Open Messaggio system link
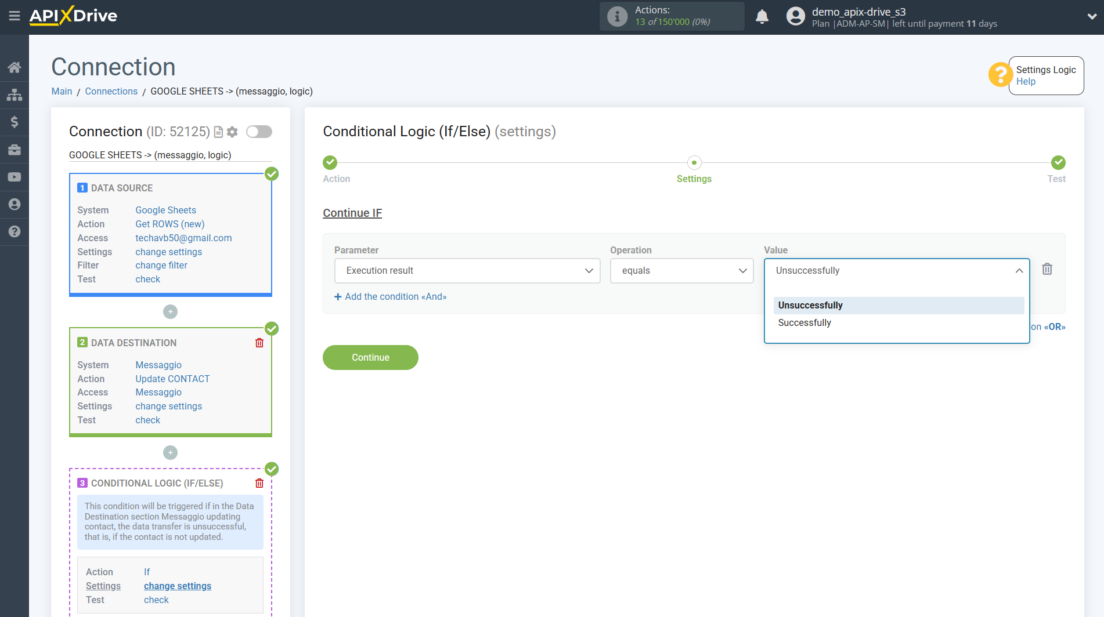 [x=158, y=365]
